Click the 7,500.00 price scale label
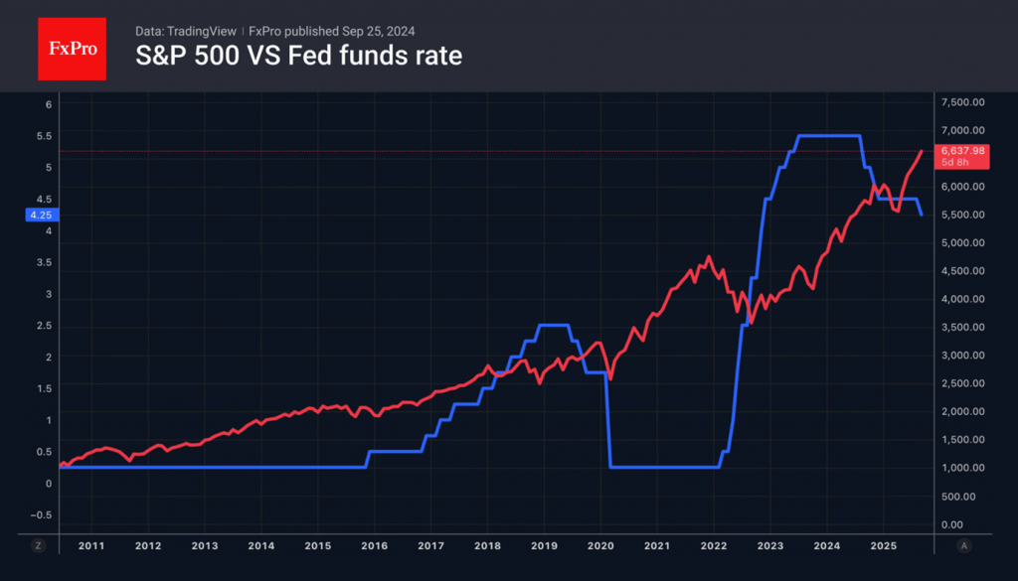 click(962, 102)
